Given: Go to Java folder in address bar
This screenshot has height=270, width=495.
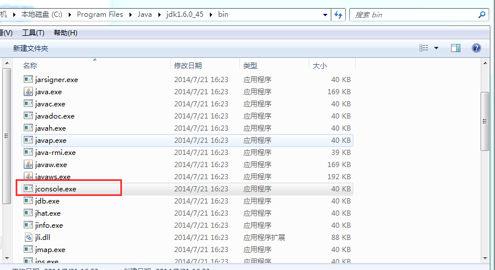Looking at the screenshot, I should tap(145, 14).
